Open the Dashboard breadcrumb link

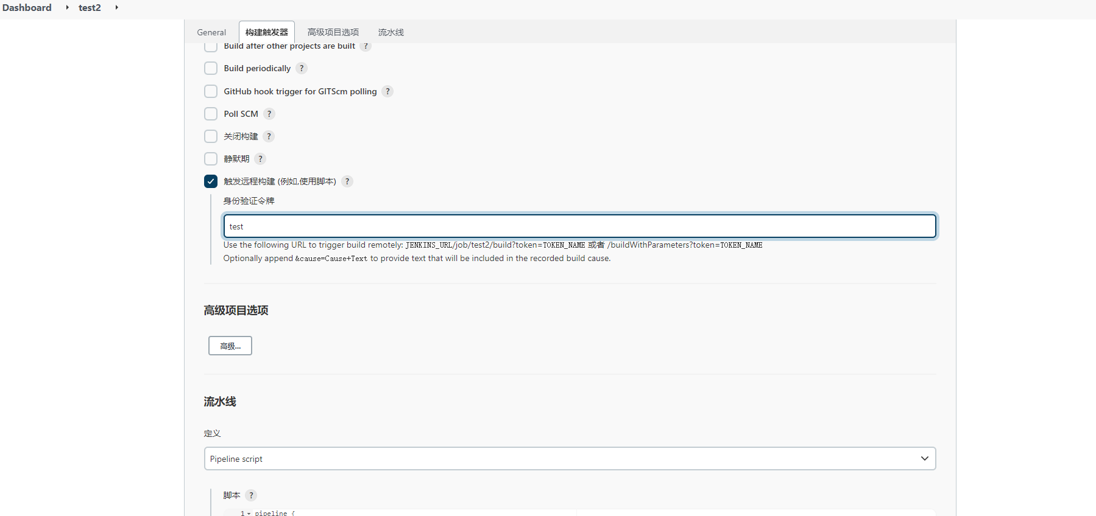(x=27, y=7)
